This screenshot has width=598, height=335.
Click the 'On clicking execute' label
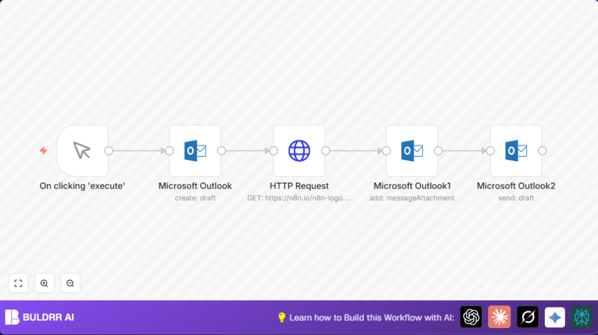click(82, 186)
